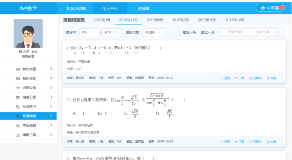Favorite the first question with 收藏
Viewport: 292px width, 160px height.
271,78
